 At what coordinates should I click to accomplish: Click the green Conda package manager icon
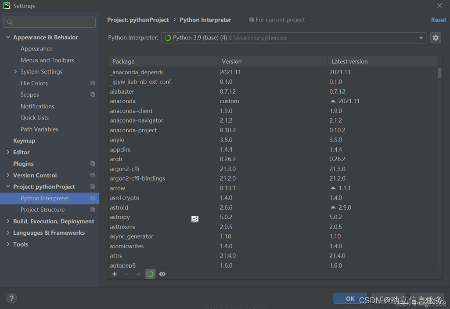(x=150, y=274)
